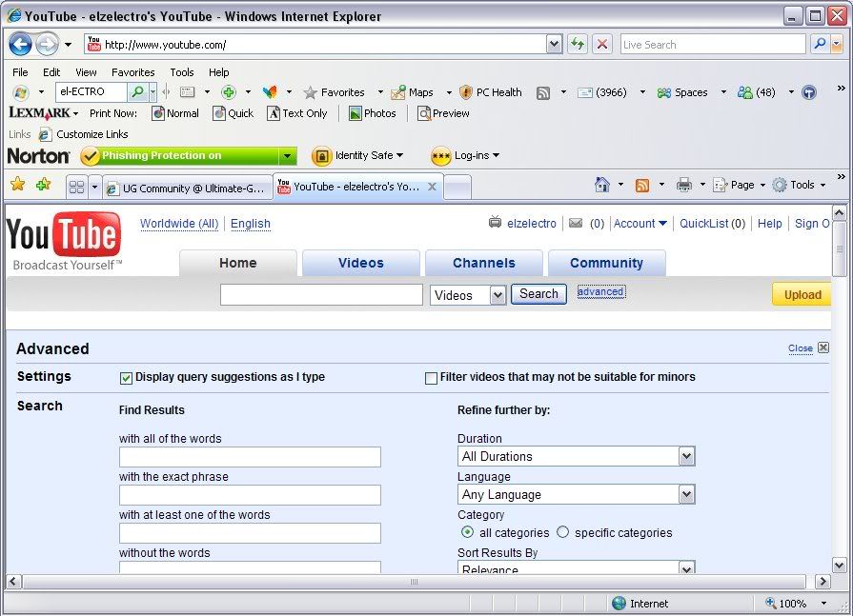Viewport: 853px width, 616px height.
Task: Click the magnifier beside the el-ECTRO toolbar box
Action: coord(137,91)
